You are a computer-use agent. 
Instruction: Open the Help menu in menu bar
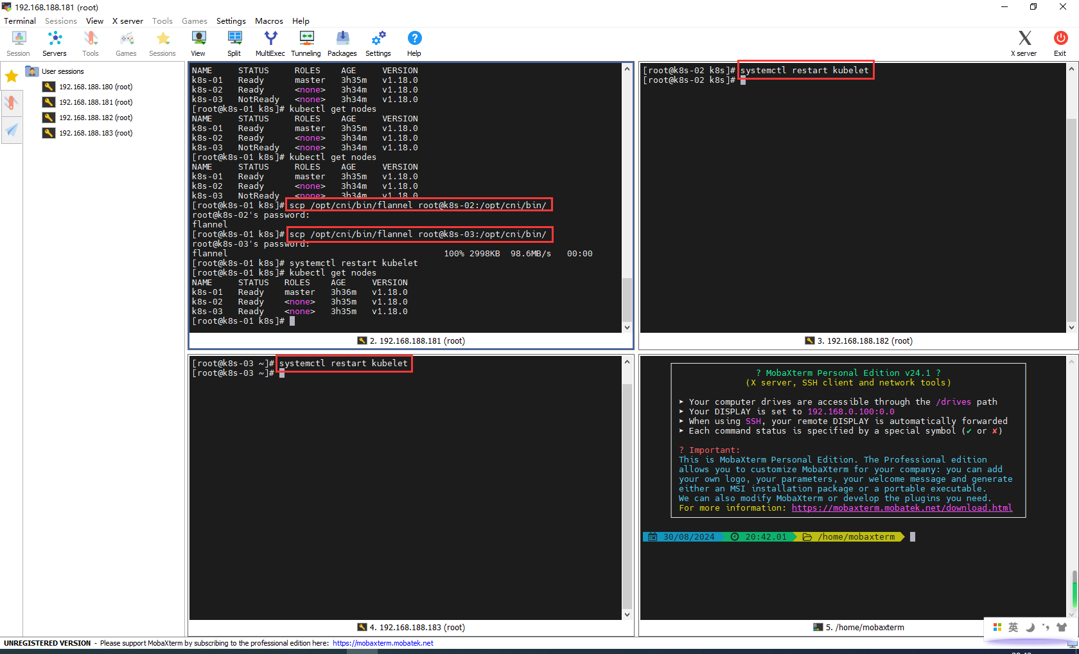pyautogui.click(x=301, y=21)
